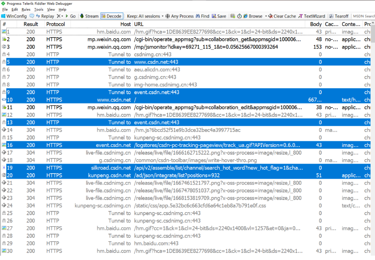The image size is (375, 260).
Task: Open the Remove sessions X dropdown
Action: 60,16
